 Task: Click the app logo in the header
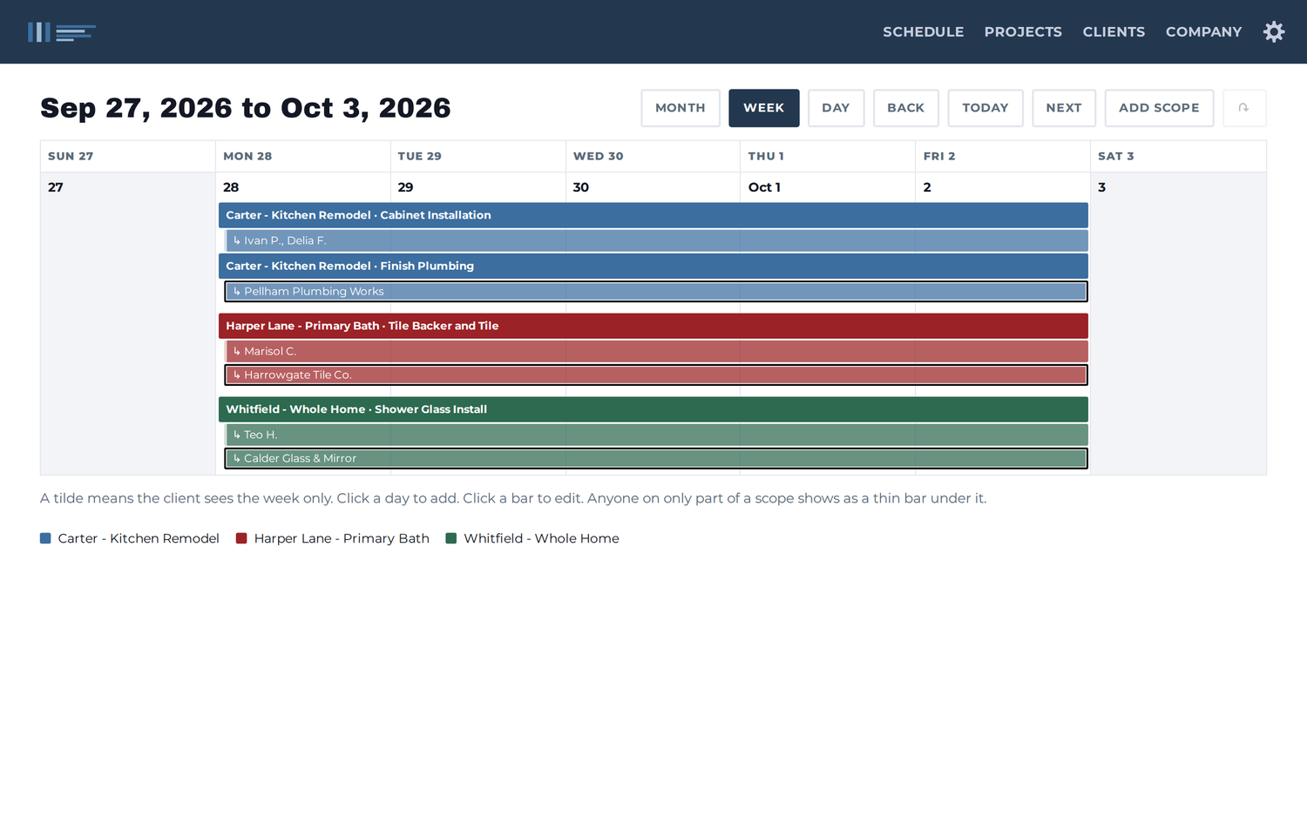tap(62, 32)
